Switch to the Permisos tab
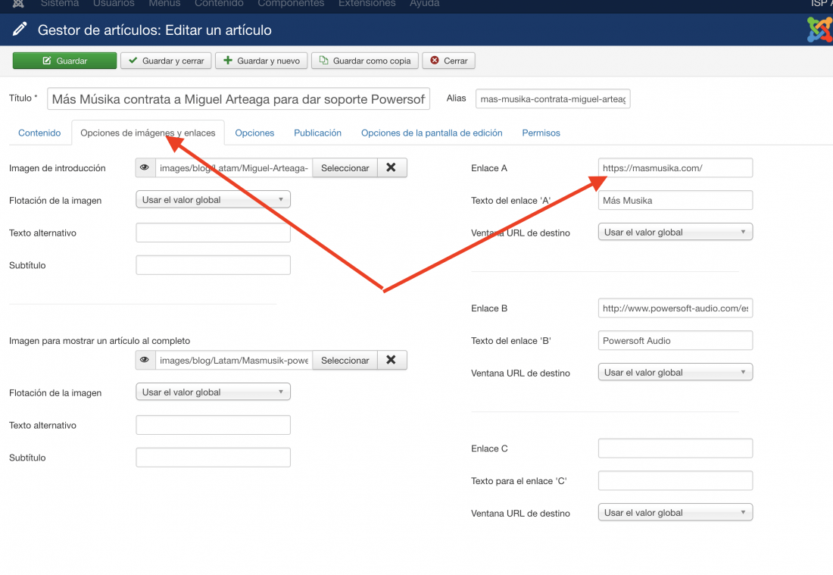This screenshot has height=575, width=833. (541, 133)
